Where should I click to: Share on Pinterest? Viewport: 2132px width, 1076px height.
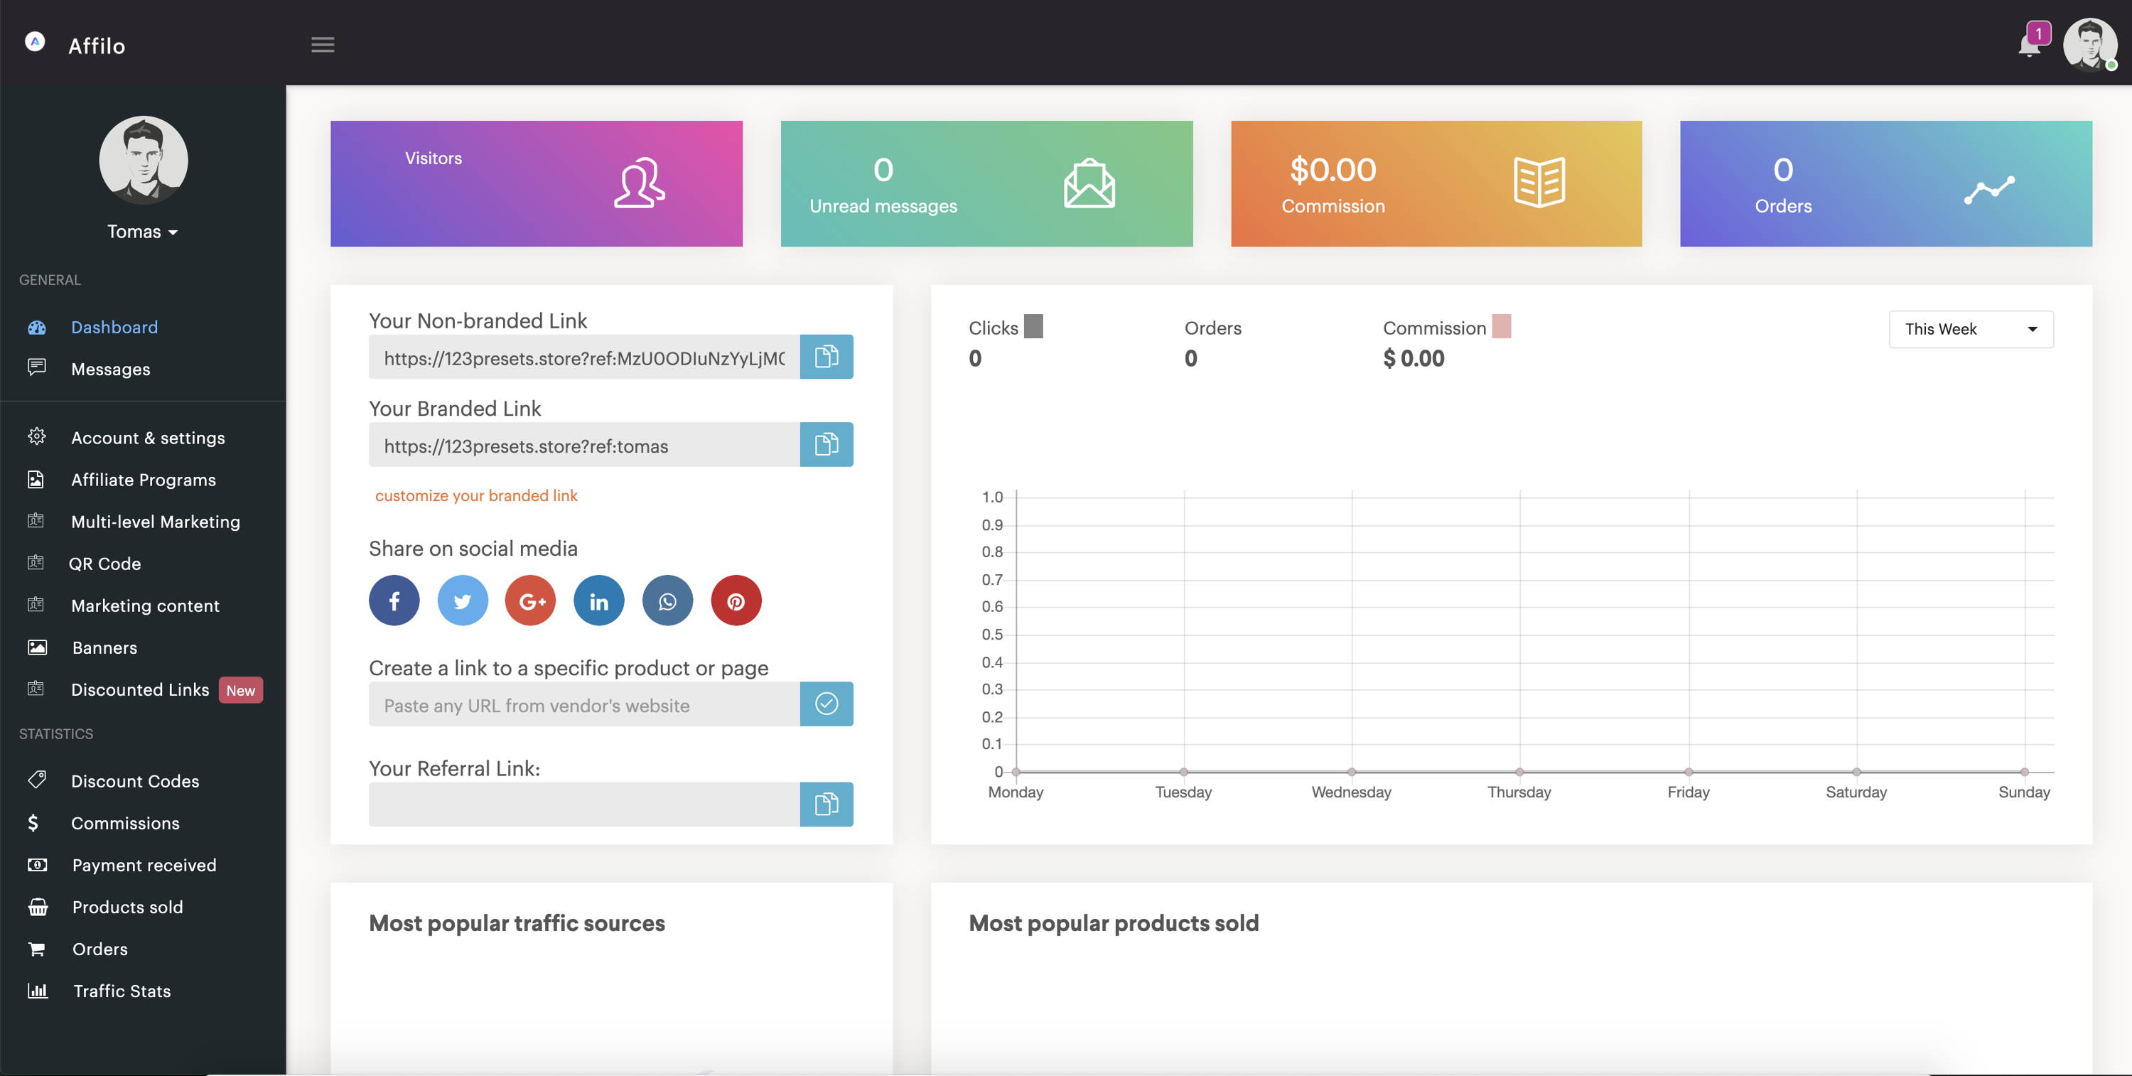(x=736, y=601)
